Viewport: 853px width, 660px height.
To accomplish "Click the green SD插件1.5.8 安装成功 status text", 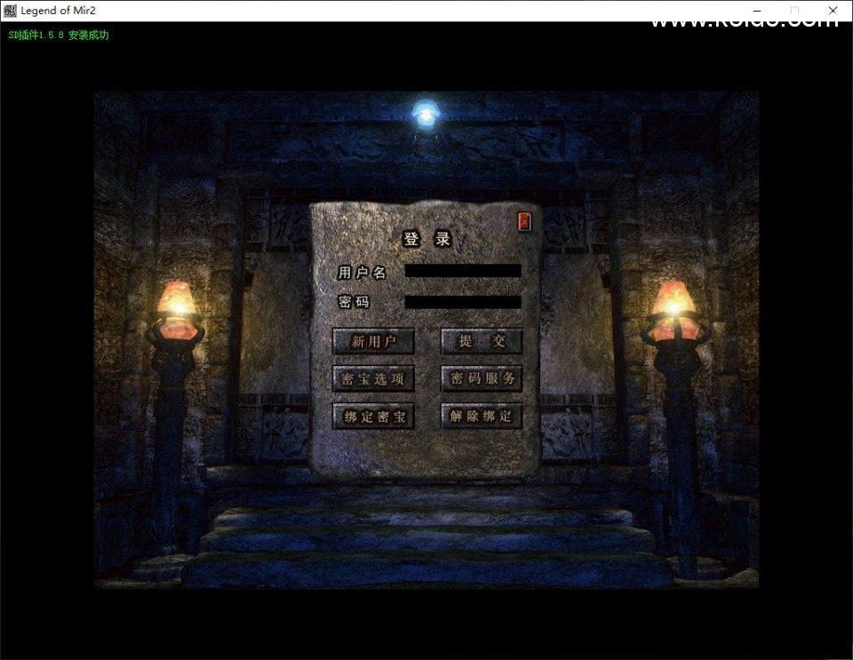I will 59,36.
